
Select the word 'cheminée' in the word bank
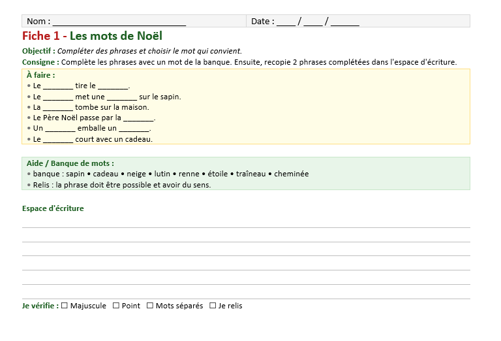click(x=291, y=174)
